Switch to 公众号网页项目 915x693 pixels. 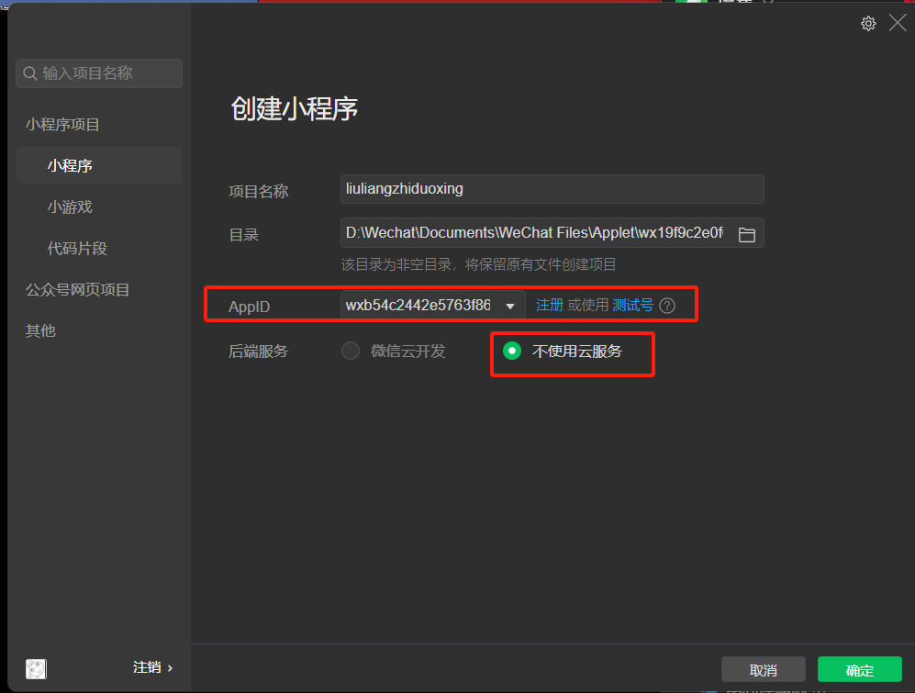tap(77, 289)
